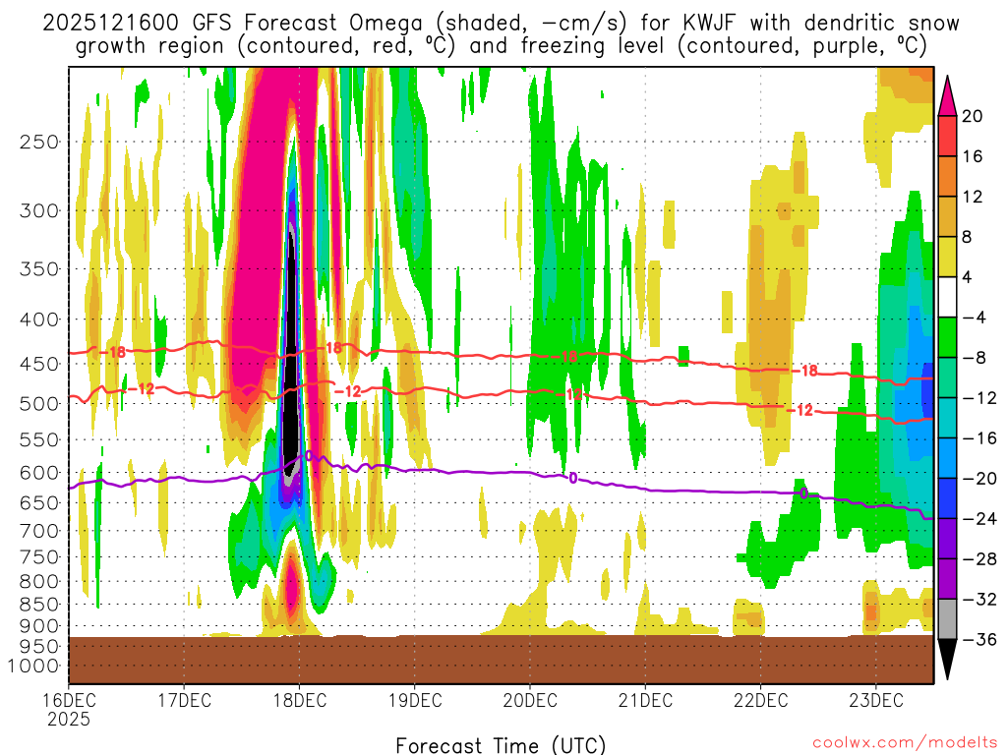Click the 500 pressure level label
The height and width of the screenshot is (755, 1007).
39,404
